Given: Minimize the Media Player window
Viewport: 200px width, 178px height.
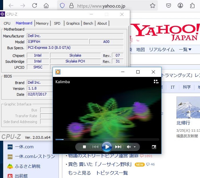Looking at the screenshot, I should click(123, 72).
